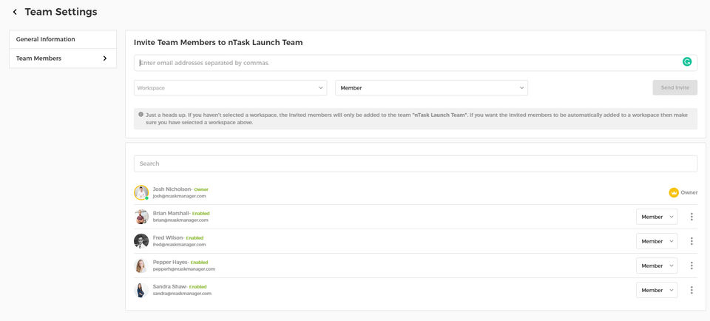710x321 pixels.
Task: Open the Workspace dropdown
Action: 231,88
